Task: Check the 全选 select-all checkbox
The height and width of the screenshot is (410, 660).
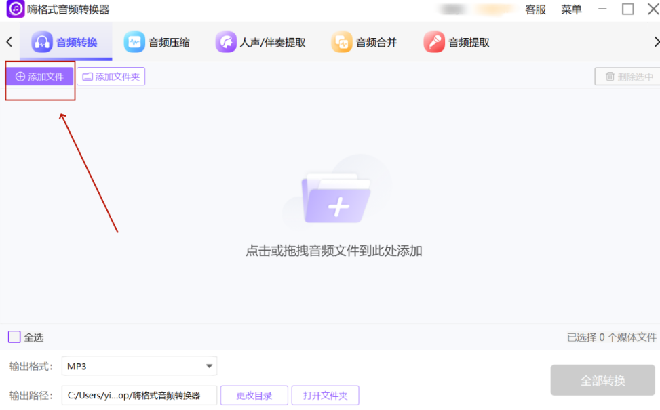Action: click(14, 337)
